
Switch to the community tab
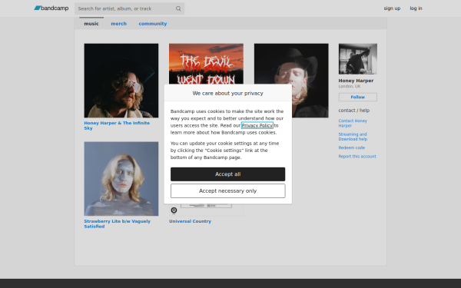tap(153, 24)
